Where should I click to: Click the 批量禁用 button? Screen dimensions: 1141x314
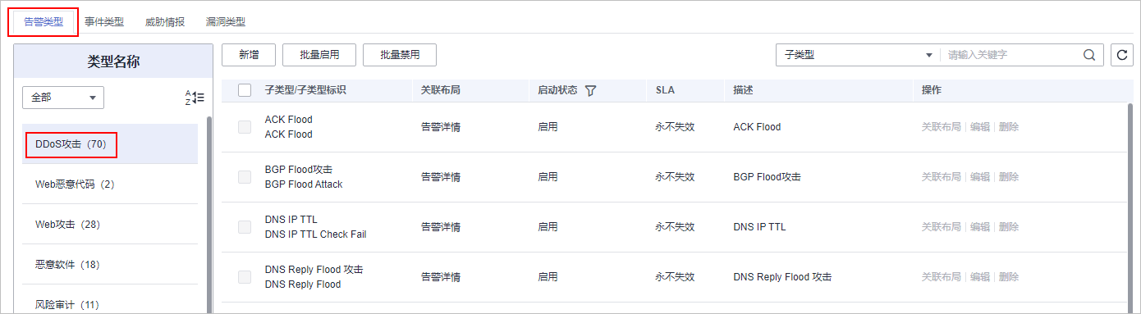click(x=400, y=55)
